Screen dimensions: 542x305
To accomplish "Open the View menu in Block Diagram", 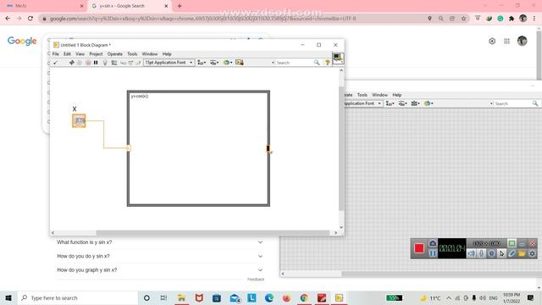I will click(x=80, y=54).
